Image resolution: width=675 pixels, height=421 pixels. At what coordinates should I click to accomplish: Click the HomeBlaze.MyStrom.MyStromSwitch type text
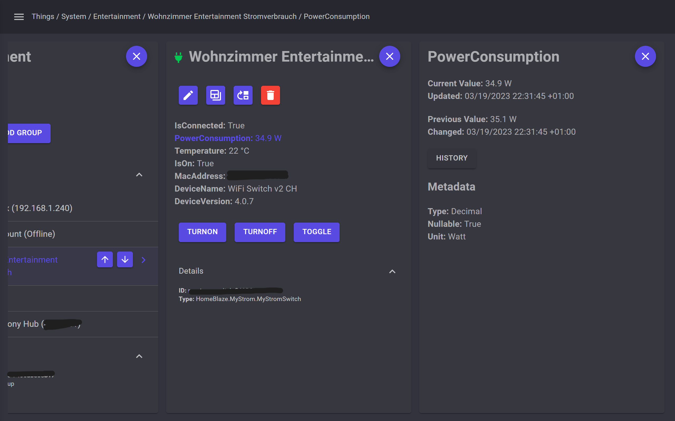point(248,299)
